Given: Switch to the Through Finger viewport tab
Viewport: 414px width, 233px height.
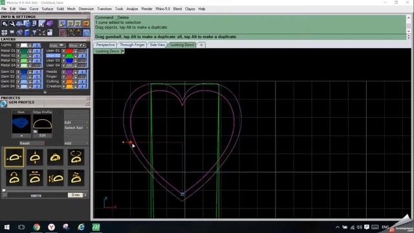Looking at the screenshot, I should pyautogui.click(x=132, y=45).
